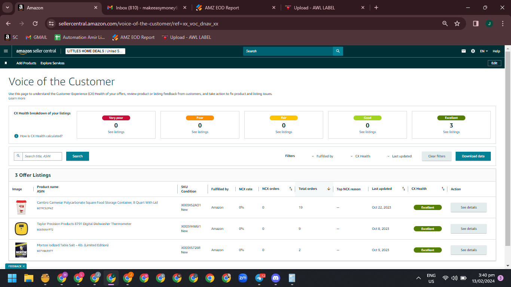Click the Search button for listings
Viewport: 511px width, 287px height.
click(x=77, y=156)
